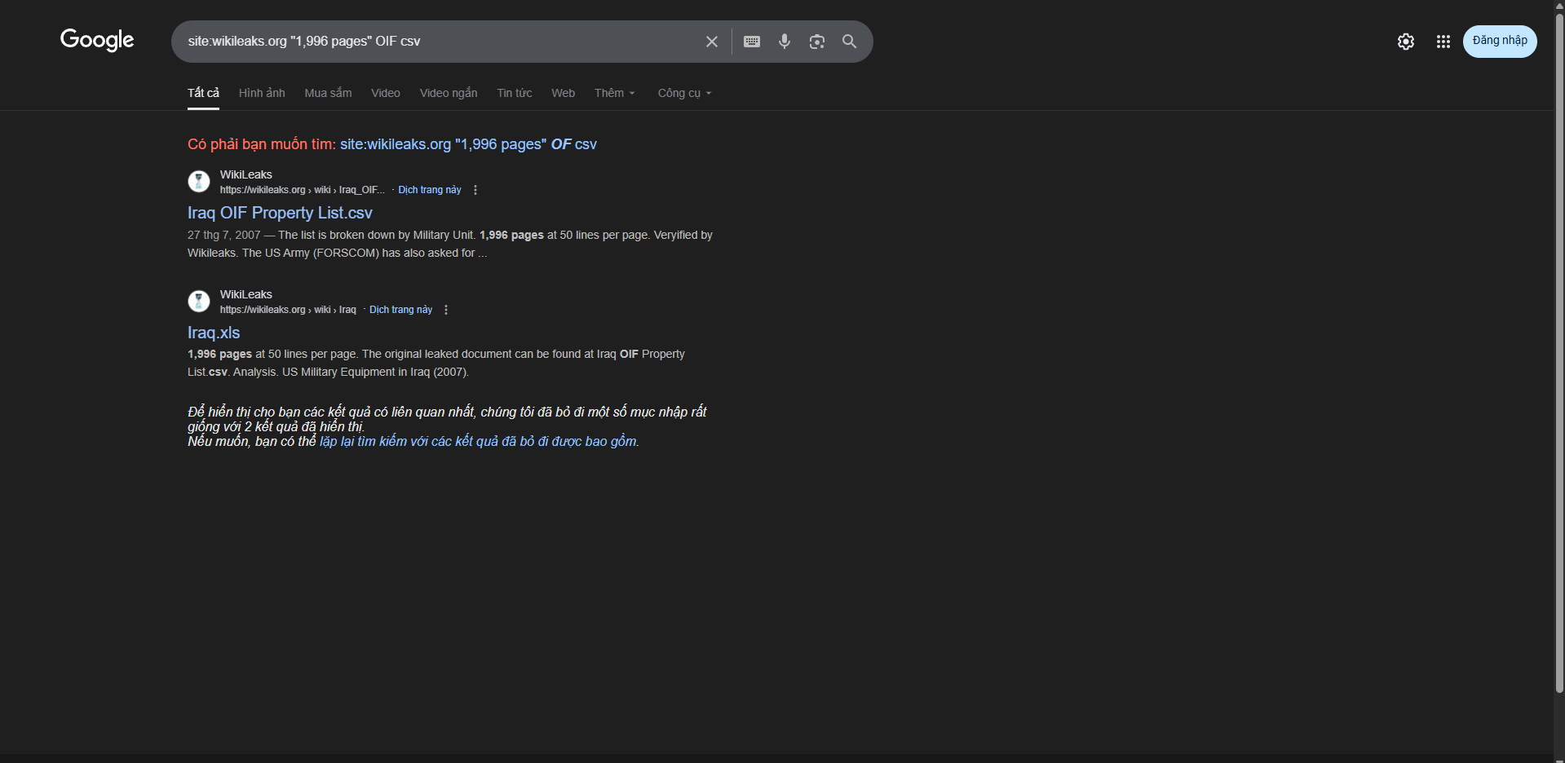The image size is (1565, 763).
Task: Click the Đăng nhập sign-in button
Action: [x=1500, y=42]
